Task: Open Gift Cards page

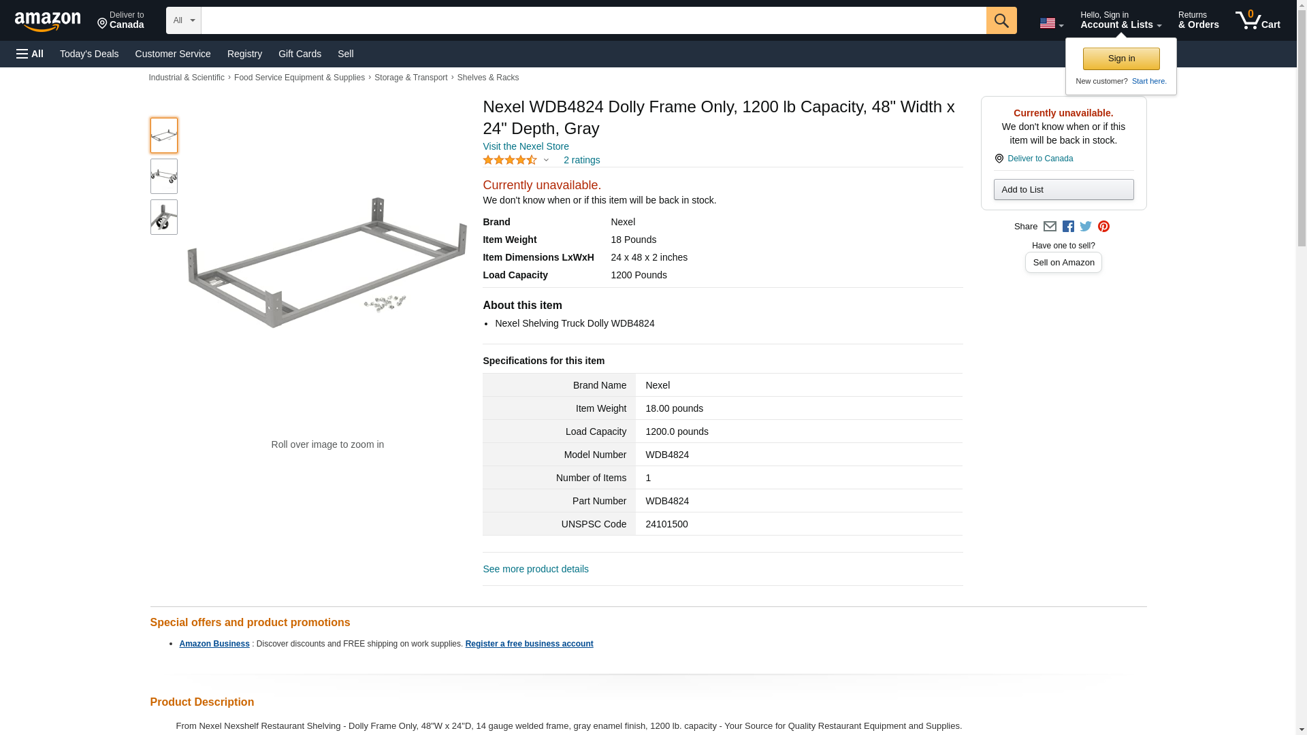Action: coord(300,54)
